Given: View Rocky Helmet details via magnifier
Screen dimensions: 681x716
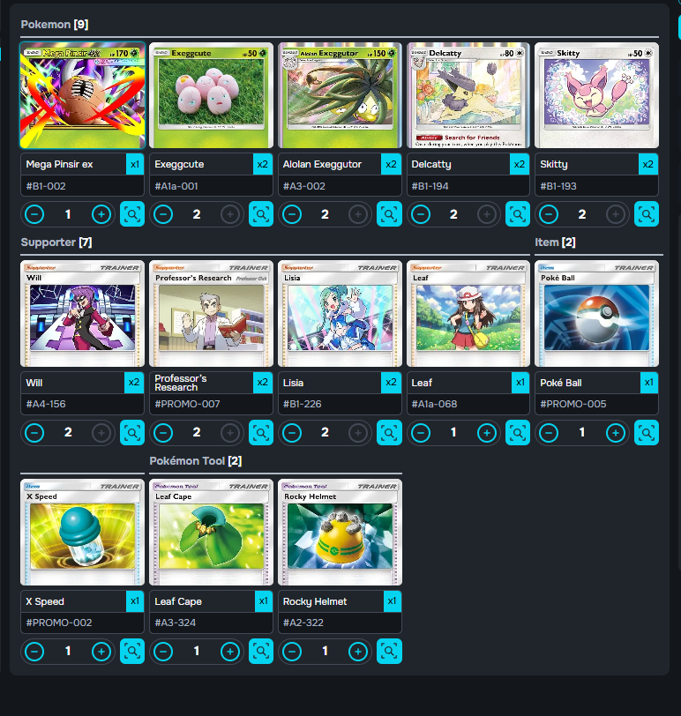Looking at the screenshot, I should (x=389, y=651).
